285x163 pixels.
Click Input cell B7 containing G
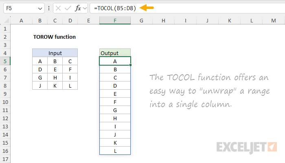(x=40, y=77)
